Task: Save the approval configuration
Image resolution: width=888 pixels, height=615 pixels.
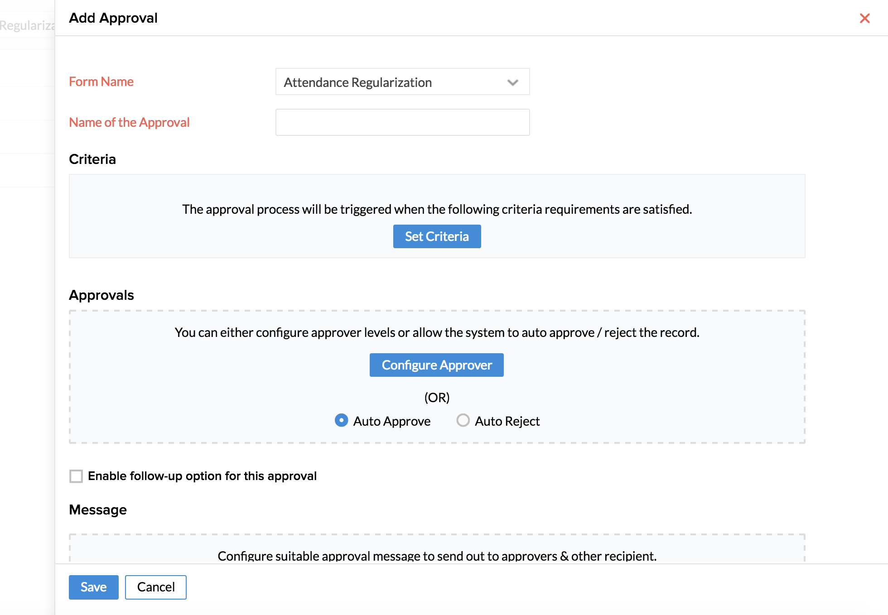Action: [93, 587]
